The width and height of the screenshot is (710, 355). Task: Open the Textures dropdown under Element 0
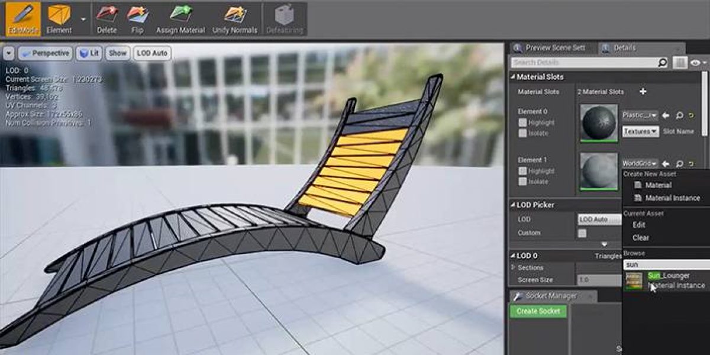(640, 131)
